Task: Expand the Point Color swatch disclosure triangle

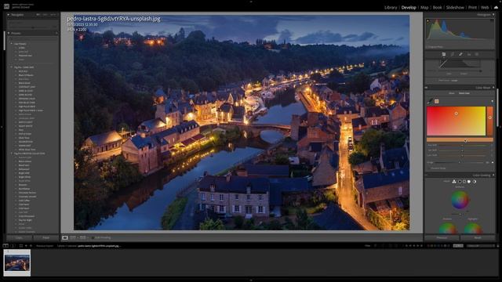Action: click(493, 101)
